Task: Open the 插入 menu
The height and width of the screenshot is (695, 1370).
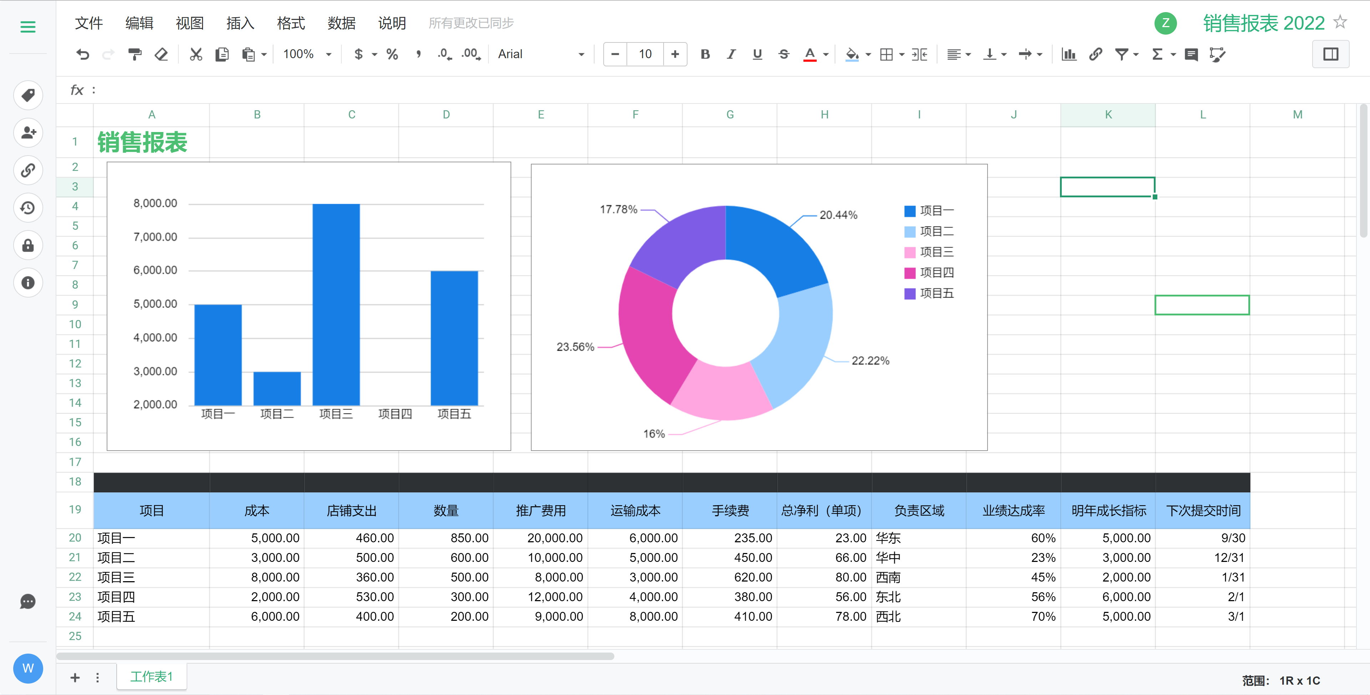Action: tap(240, 23)
